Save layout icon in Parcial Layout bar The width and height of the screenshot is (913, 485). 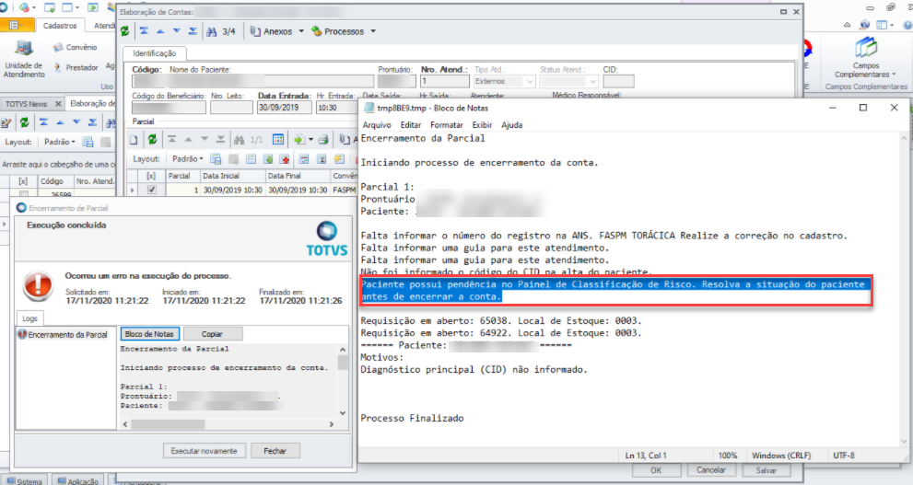(216, 159)
